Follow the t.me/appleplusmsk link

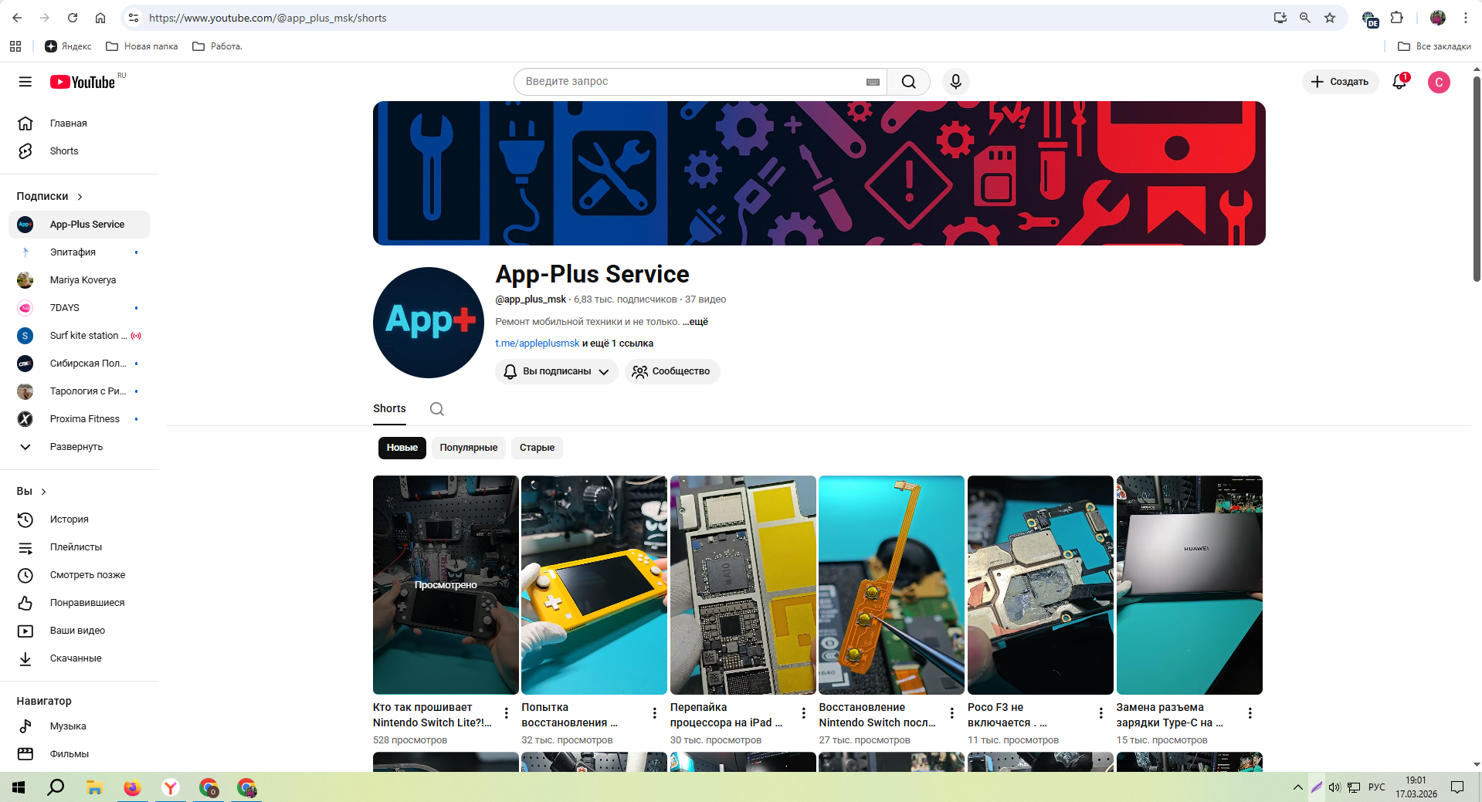[x=538, y=343]
